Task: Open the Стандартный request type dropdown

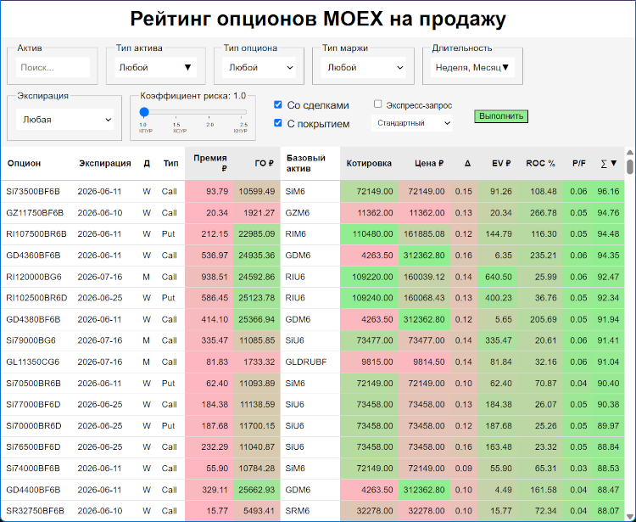Action: [412, 123]
